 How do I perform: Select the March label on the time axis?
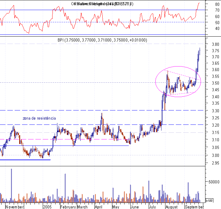[x=82, y=207]
